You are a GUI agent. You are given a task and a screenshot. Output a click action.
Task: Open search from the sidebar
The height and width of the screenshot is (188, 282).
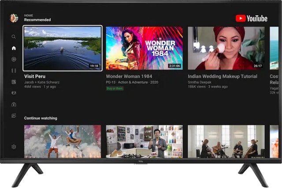14,37
